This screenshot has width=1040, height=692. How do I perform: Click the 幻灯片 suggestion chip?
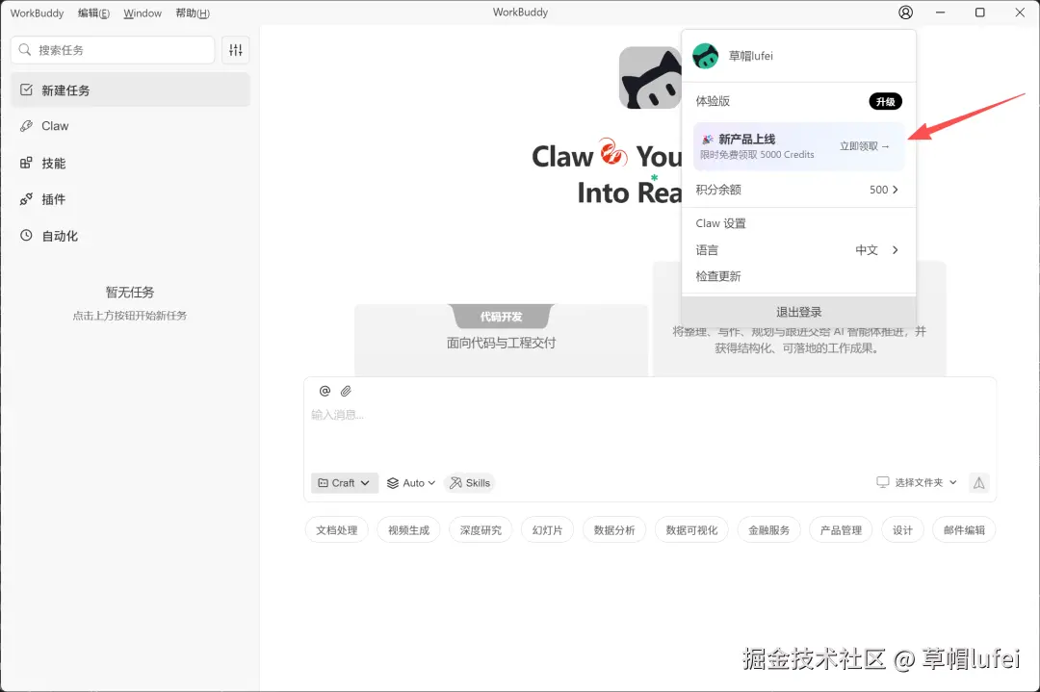547,530
